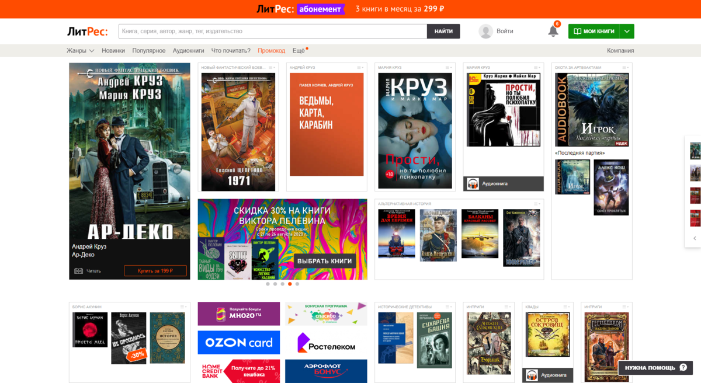The image size is (701, 383).
Task: Open the «Последняя партия» series link
Action: tap(580, 153)
